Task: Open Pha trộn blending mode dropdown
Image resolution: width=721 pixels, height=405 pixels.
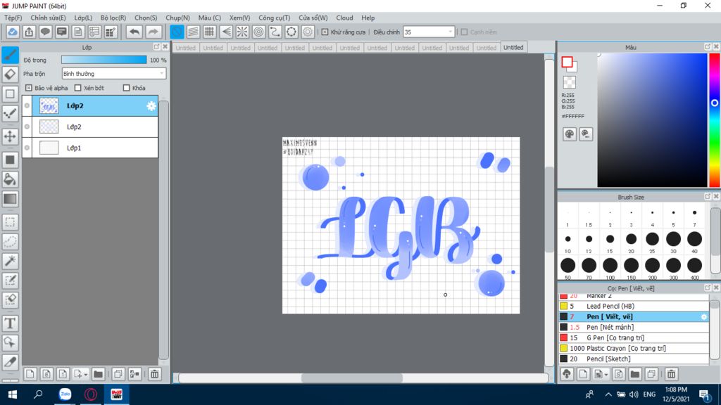Action: tap(113, 73)
